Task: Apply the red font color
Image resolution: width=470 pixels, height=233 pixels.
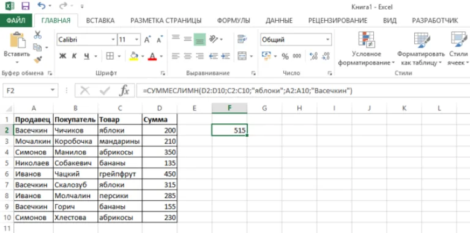Action: 152,56
